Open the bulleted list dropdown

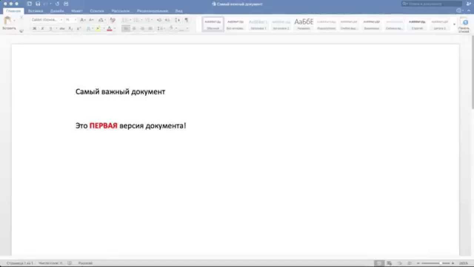(x=131, y=20)
